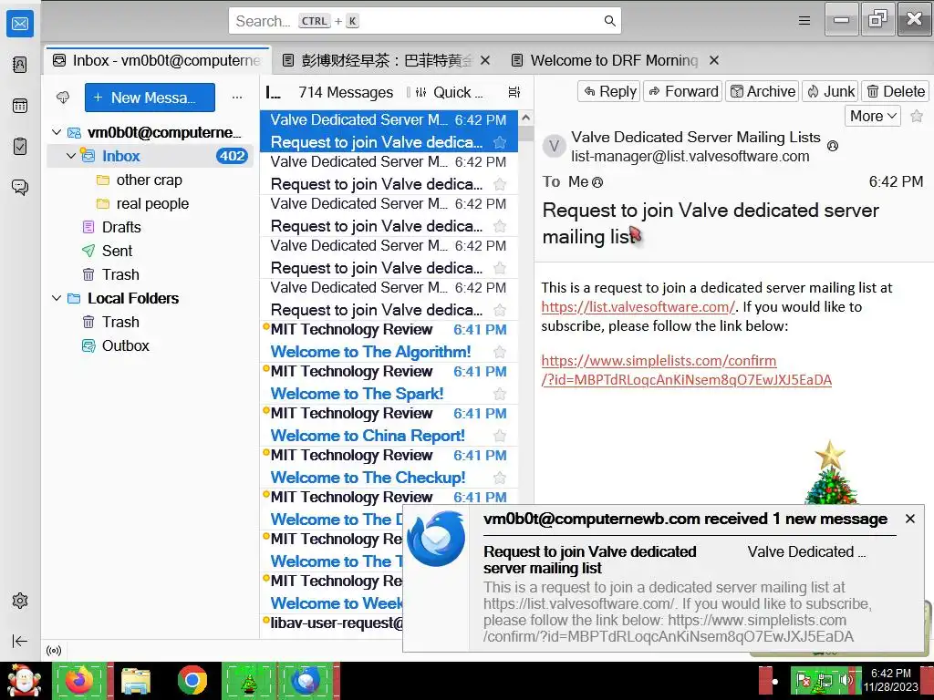Image resolution: width=934 pixels, height=700 pixels.
Task: Click the New Message button
Action: pyautogui.click(x=150, y=98)
